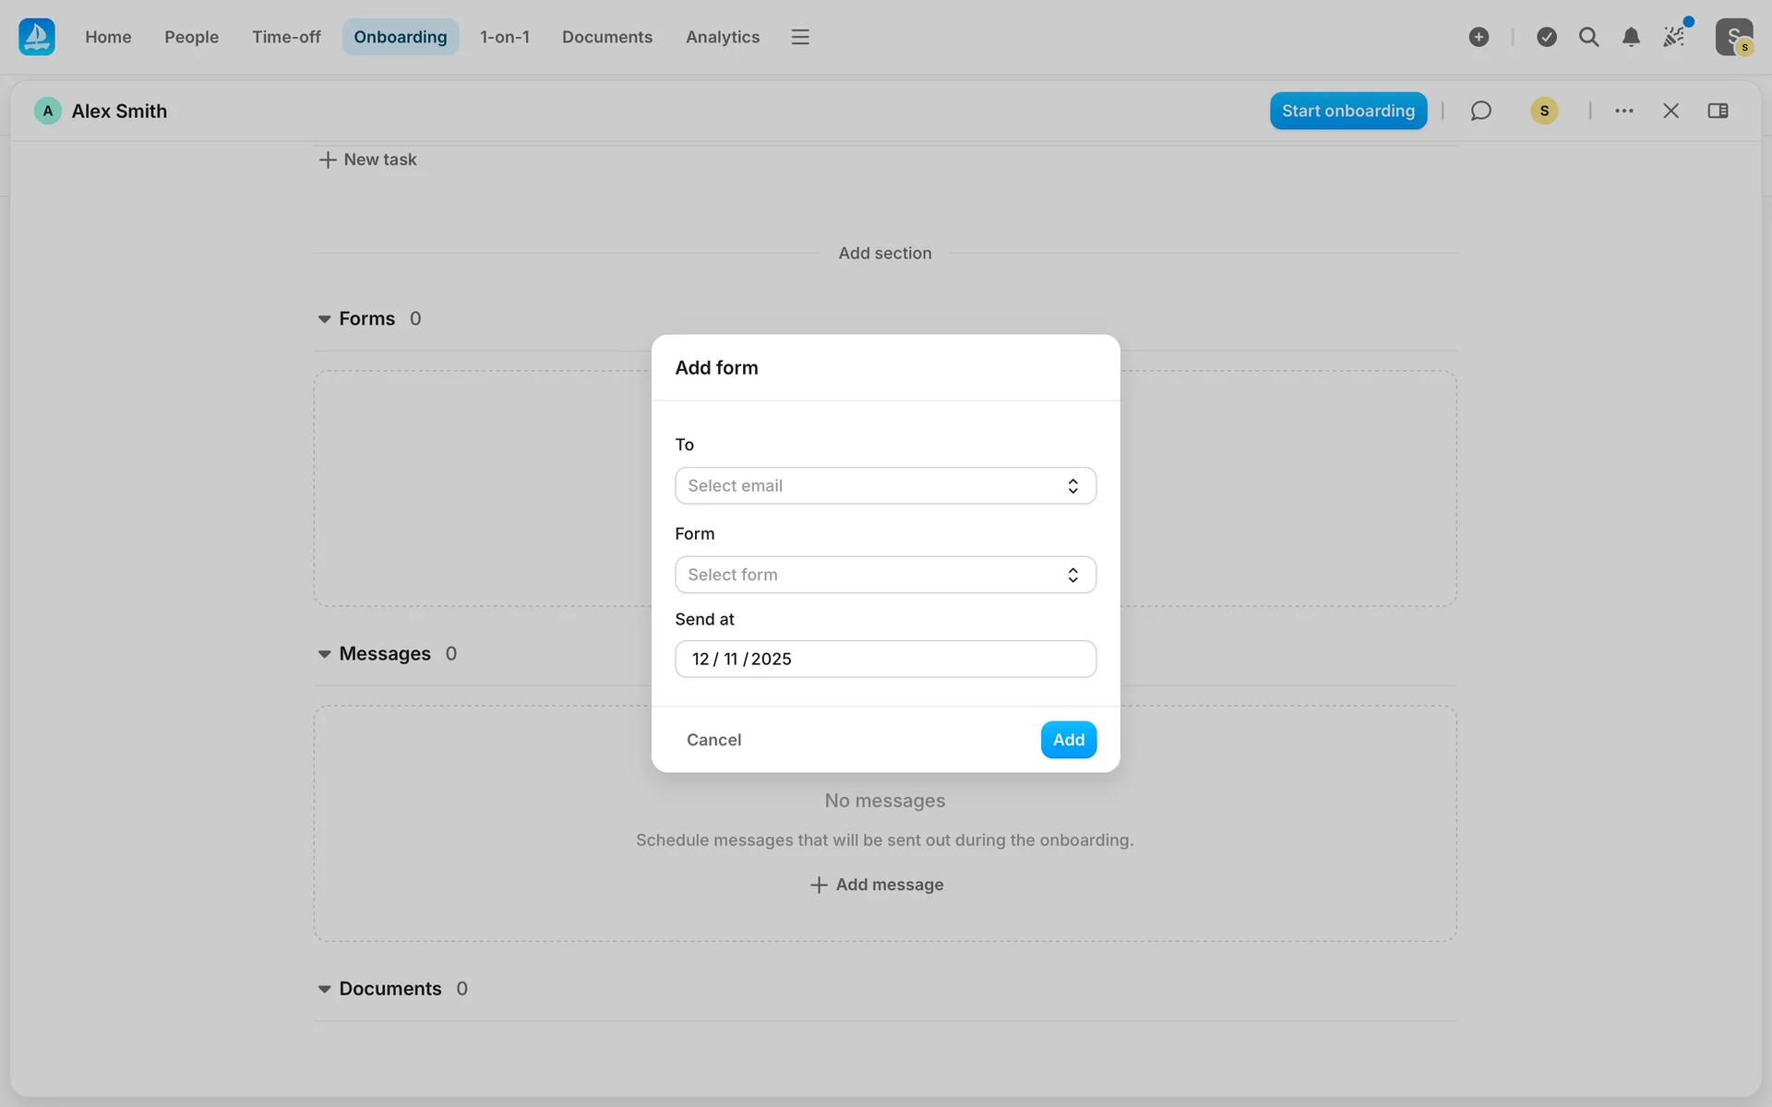Open the Select email dropdown
The image size is (1772, 1107).
click(885, 486)
